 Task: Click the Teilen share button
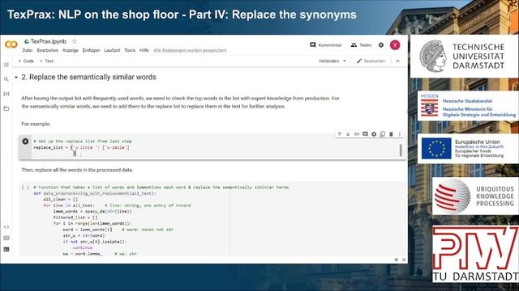361,45
